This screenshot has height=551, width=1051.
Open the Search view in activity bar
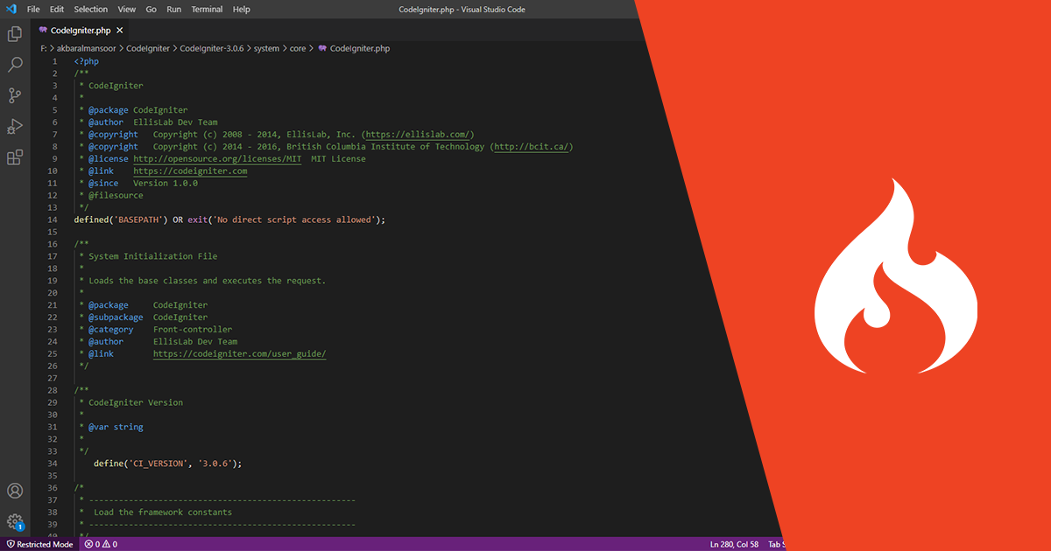[15, 65]
